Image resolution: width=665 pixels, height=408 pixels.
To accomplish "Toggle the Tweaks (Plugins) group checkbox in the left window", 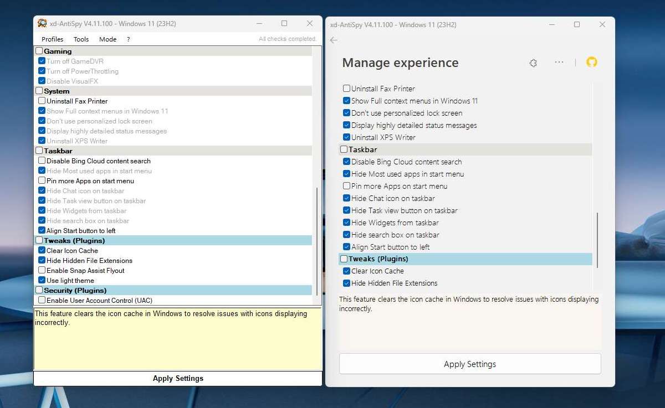I will click(39, 240).
